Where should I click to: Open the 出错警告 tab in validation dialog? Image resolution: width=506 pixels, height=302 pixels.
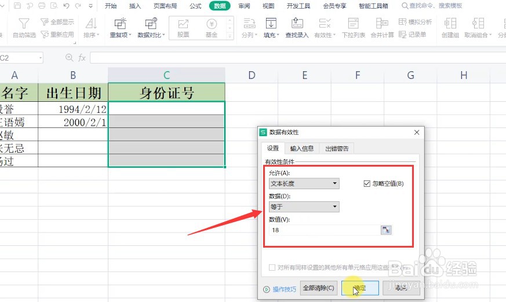(337, 149)
